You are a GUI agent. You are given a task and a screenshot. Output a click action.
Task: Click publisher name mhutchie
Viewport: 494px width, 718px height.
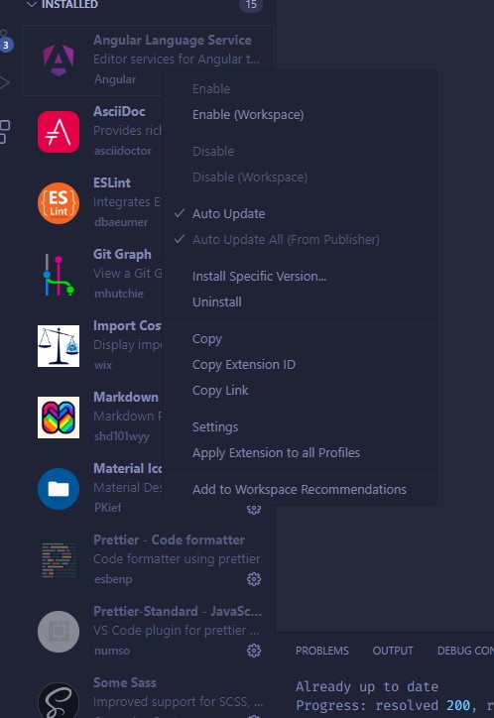point(119,294)
